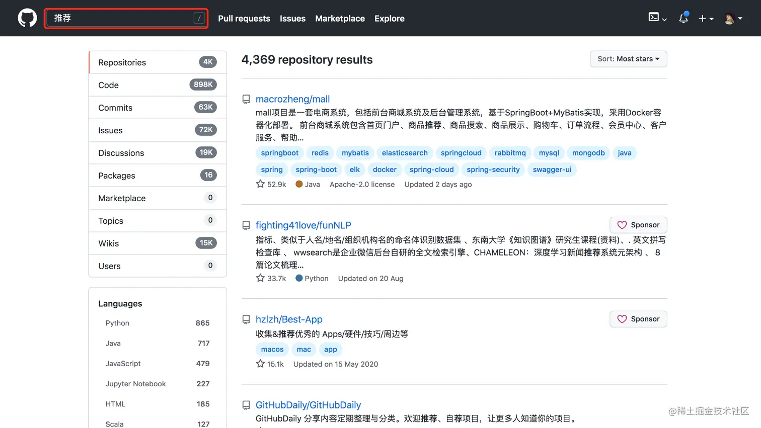The image size is (761, 428).
Task: Open the fighting41love/funNLP repository
Action: click(303, 225)
